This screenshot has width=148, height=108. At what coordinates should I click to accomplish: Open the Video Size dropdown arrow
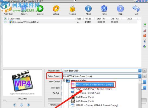(x=144, y=88)
